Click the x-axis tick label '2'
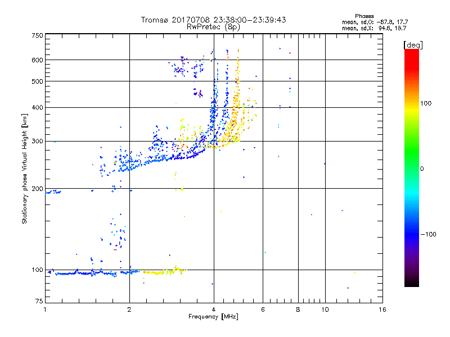This screenshot has width=450, height=337. pyautogui.click(x=129, y=309)
